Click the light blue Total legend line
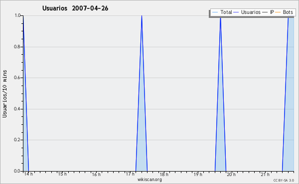The image size is (299, 184). coord(215,12)
